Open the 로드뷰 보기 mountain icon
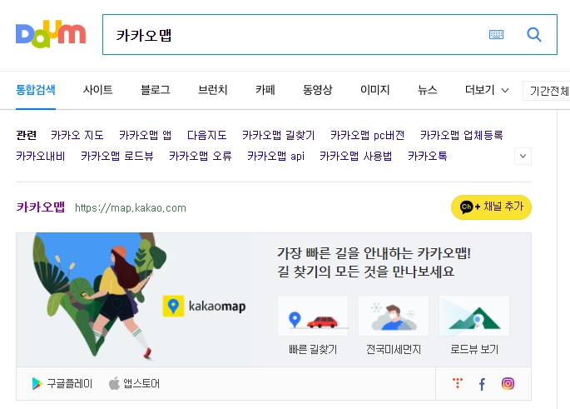 (x=474, y=316)
